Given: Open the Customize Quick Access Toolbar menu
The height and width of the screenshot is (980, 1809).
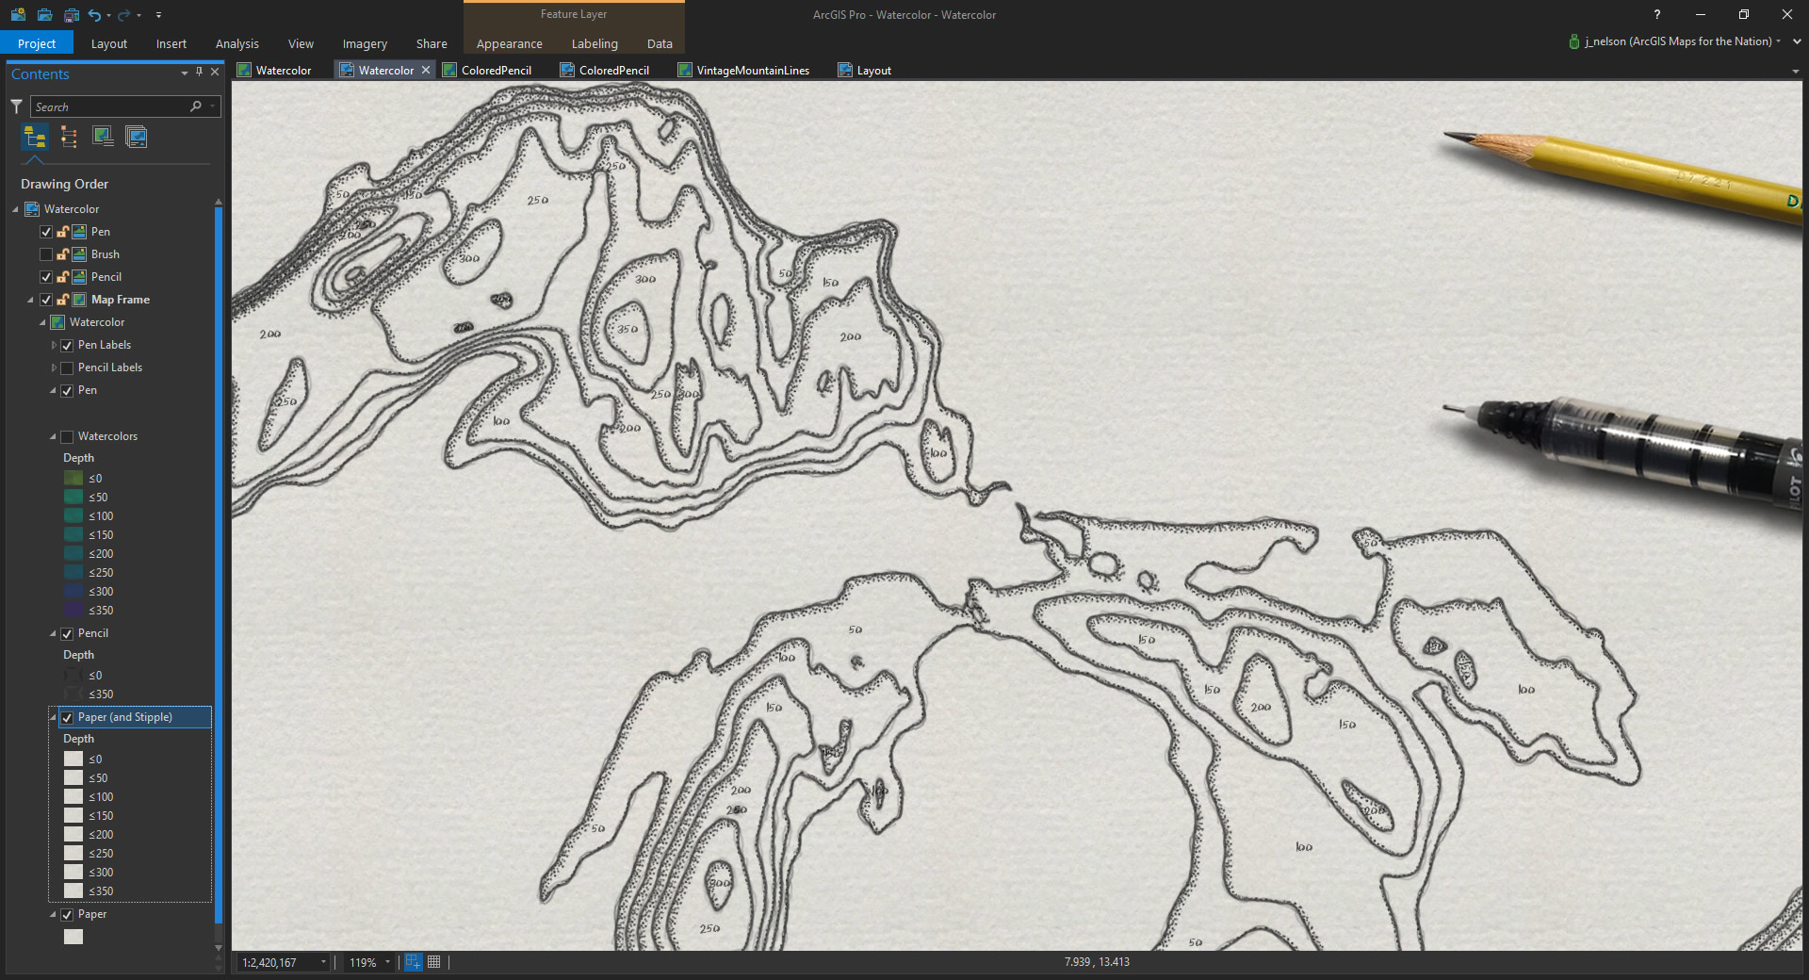Looking at the screenshot, I should point(158,15).
